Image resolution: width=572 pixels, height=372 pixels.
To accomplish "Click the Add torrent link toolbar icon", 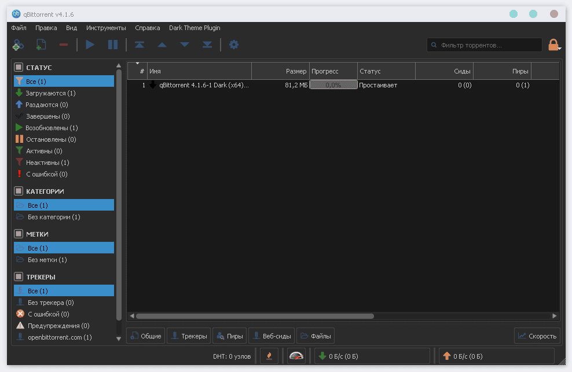I will coord(19,45).
